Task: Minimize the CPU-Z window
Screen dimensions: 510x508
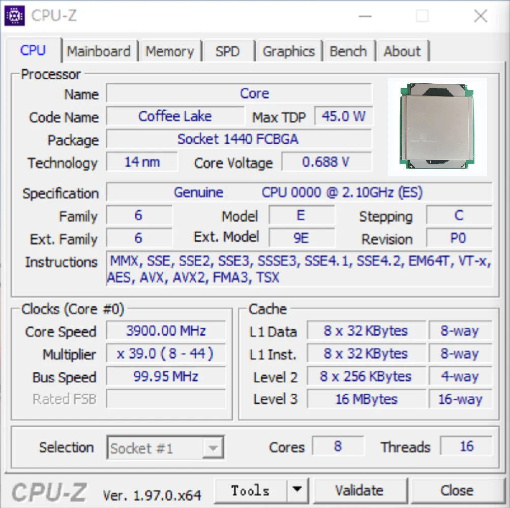Action: click(x=365, y=16)
